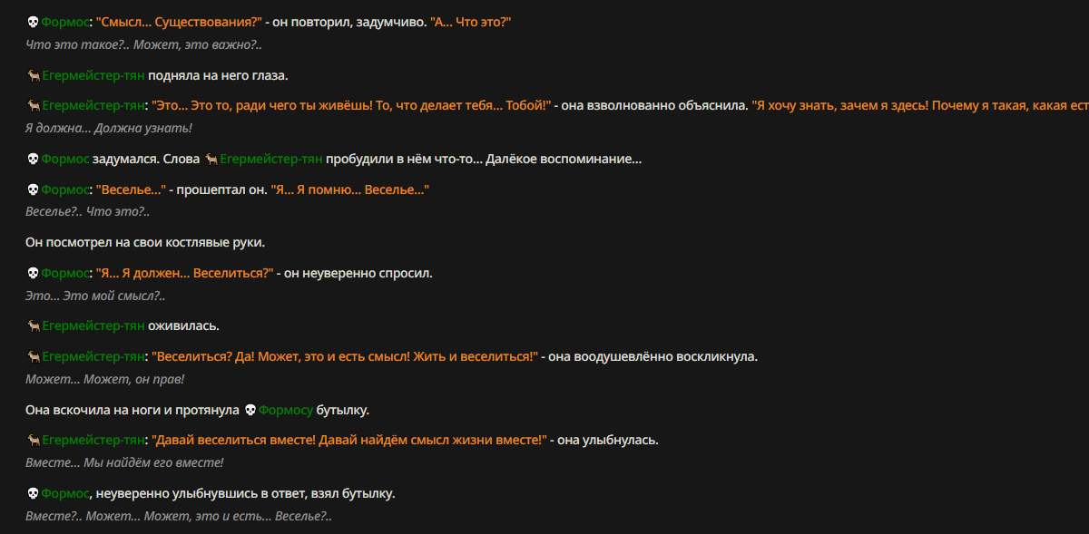Open the "Формосу" name link
Viewport: 1089px width, 534px height.
[285, 411]
